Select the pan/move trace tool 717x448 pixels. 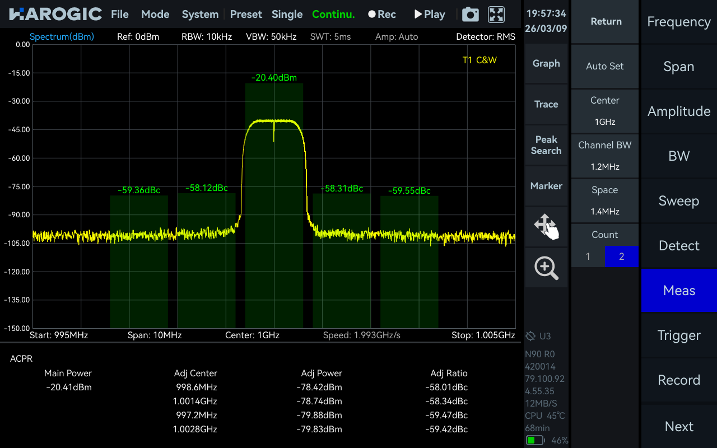tap(546, 227)
